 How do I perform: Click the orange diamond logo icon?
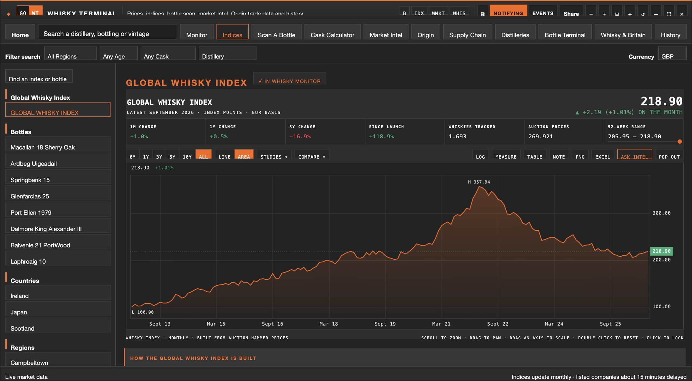point(9,14)
